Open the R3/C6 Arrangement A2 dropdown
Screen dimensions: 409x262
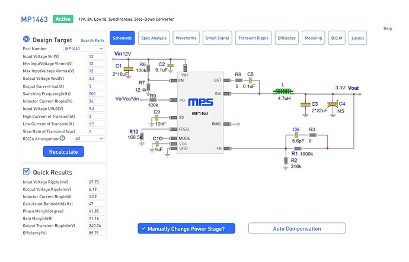[x=89, y=138]
